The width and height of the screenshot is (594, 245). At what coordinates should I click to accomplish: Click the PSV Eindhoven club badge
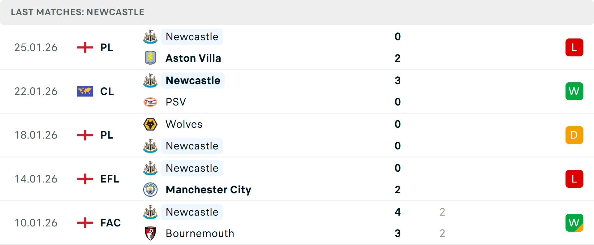click(x=150, y=101)
